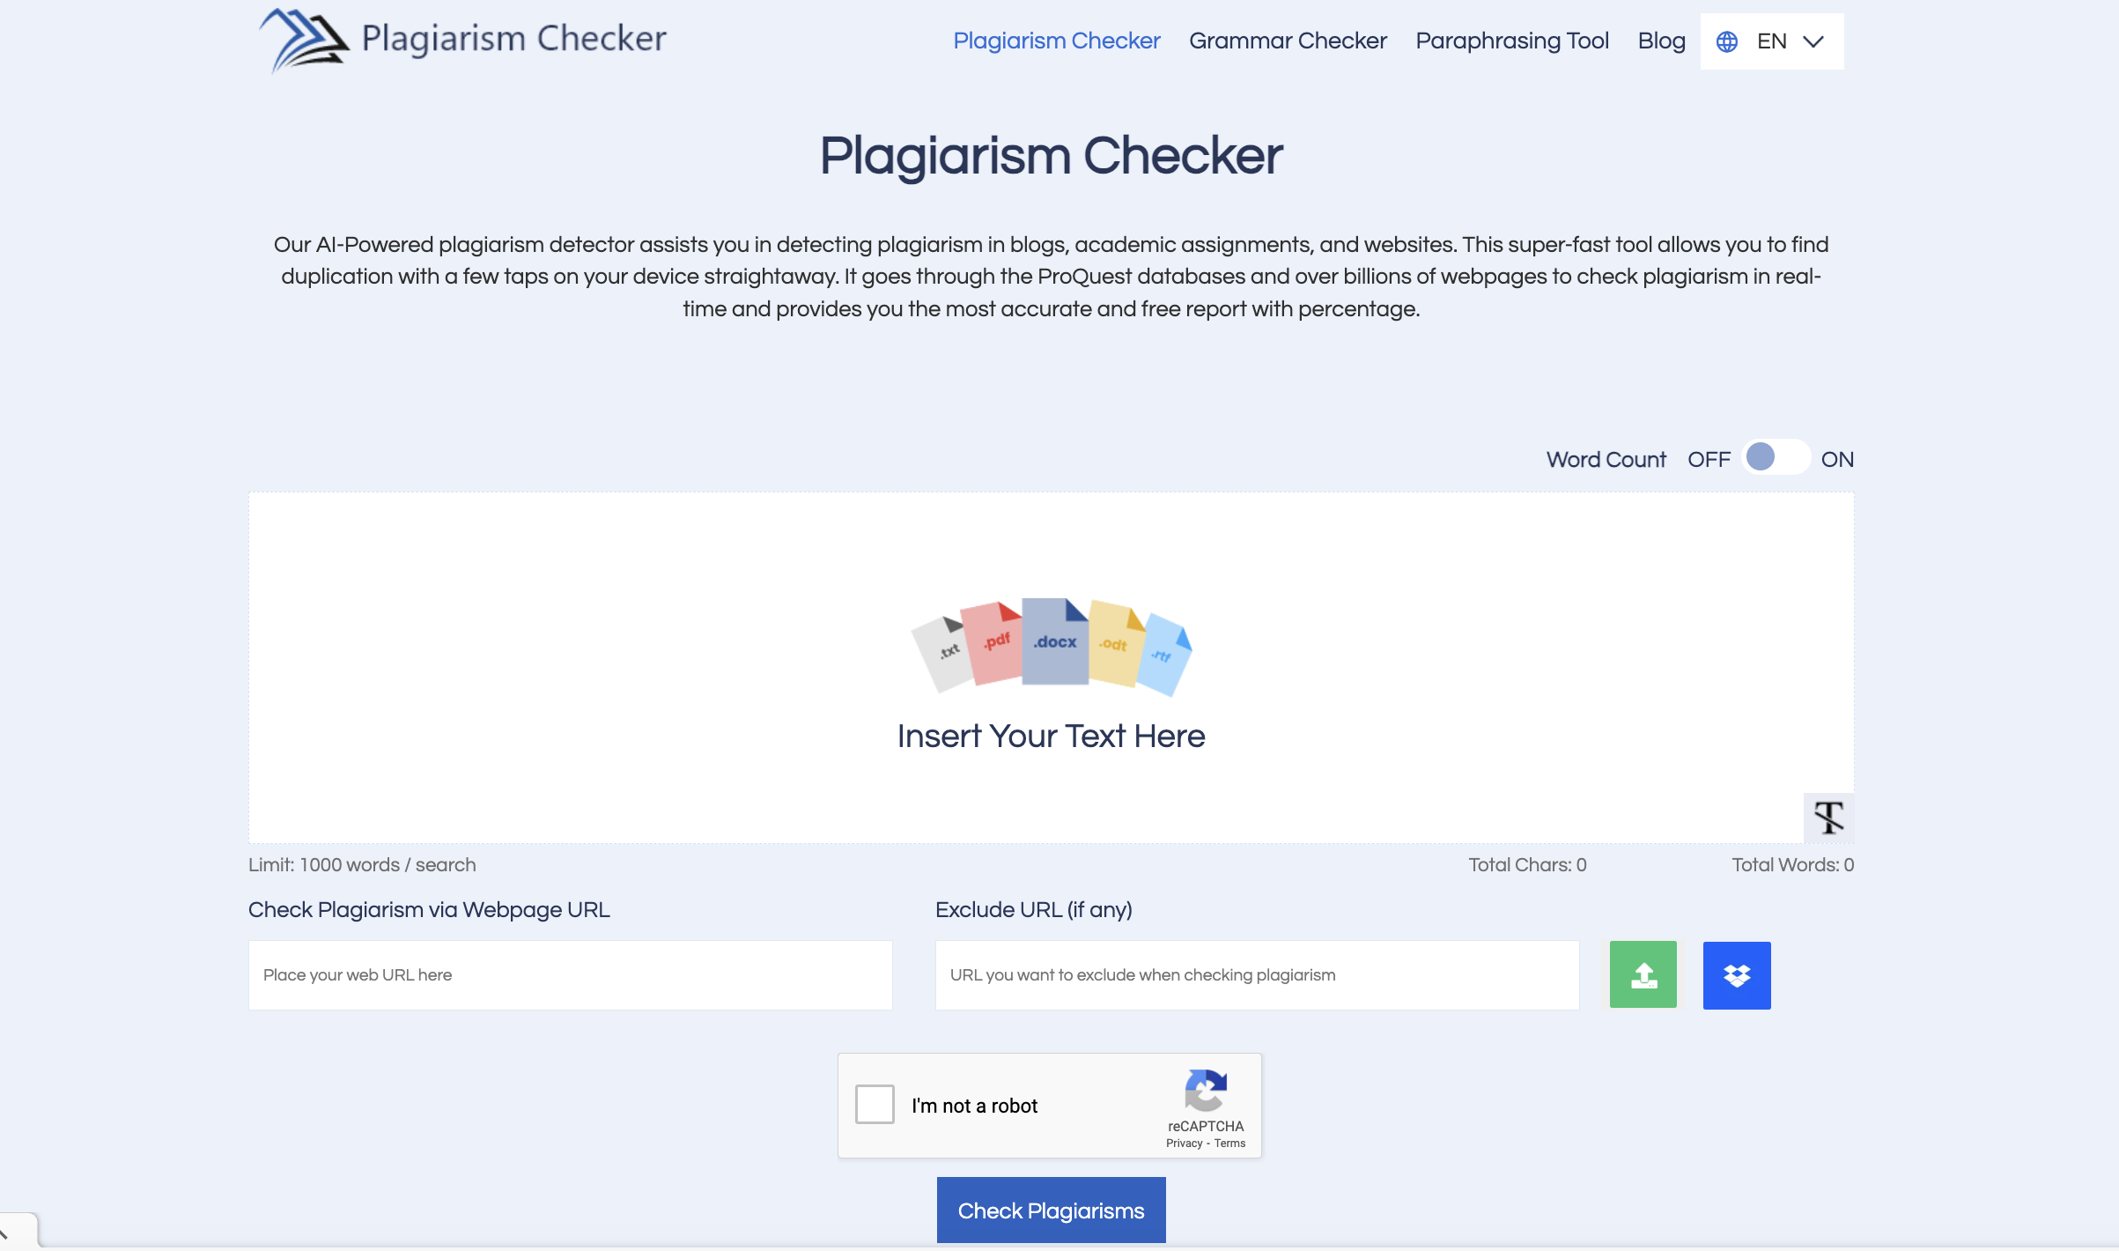This screenshot has height=1251, width=2119.
Task: Select the Plagiarism Checker menu item
Action: [1057, 41]
